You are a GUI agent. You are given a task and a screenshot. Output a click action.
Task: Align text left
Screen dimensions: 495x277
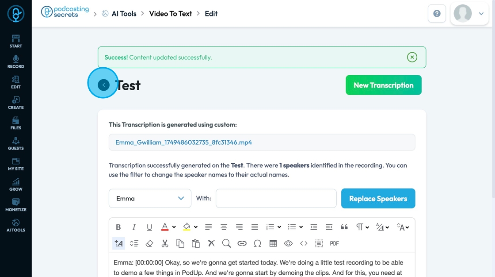click(208, 227)
